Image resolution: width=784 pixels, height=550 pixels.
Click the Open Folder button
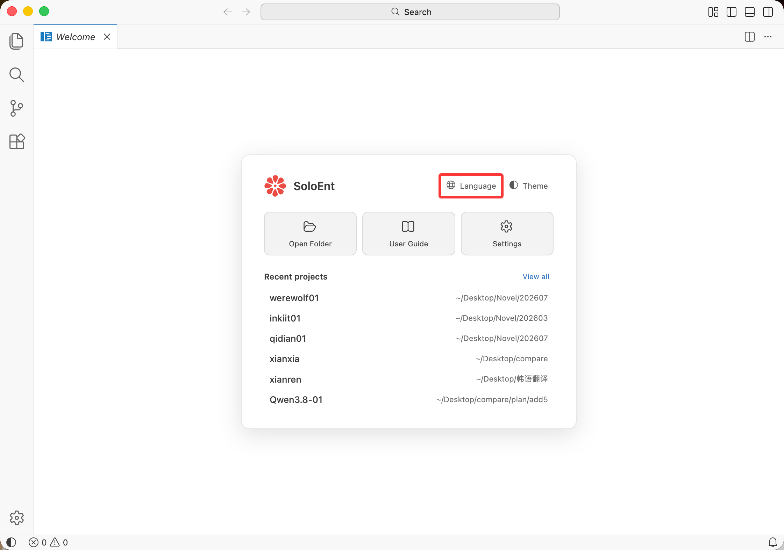(310, 233)
